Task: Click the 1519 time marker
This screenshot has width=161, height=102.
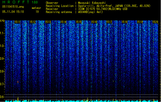Action: pos(140,22)
